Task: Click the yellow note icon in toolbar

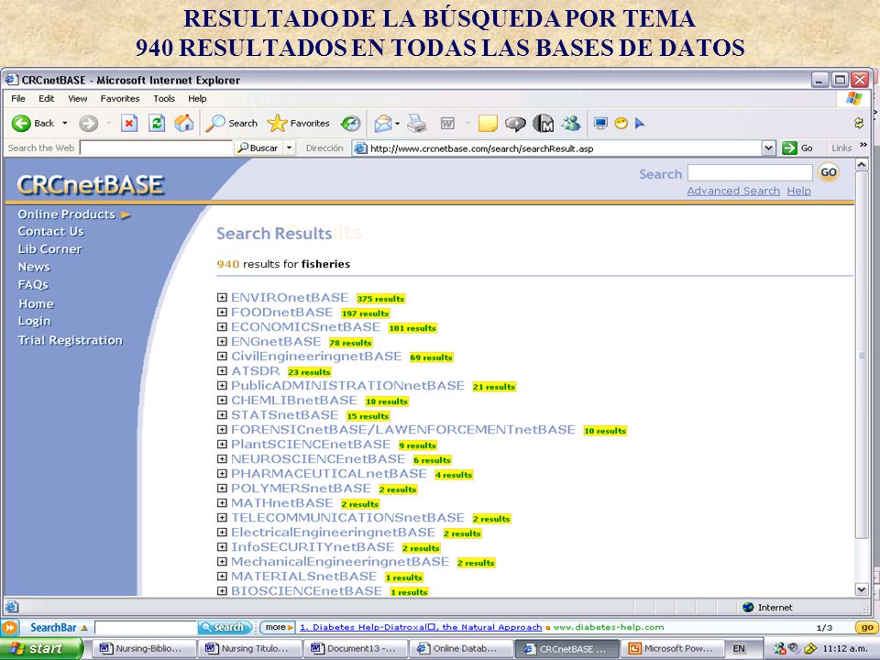Action: coord(488,123)
